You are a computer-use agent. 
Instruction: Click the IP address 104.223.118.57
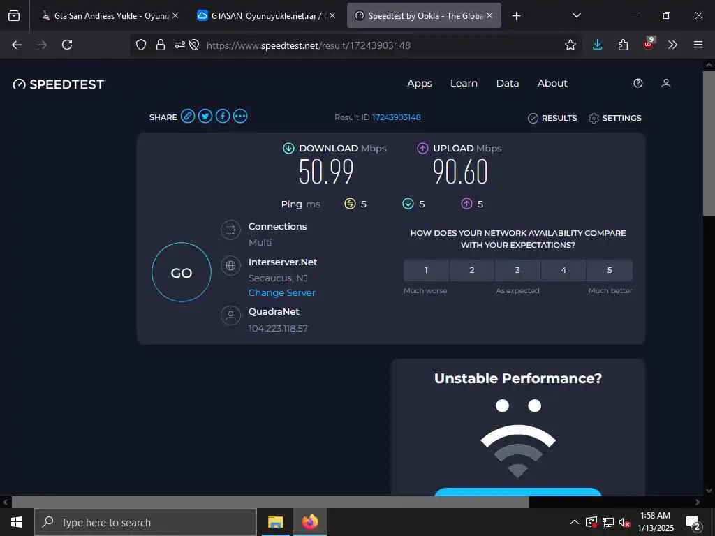(278, 328)
